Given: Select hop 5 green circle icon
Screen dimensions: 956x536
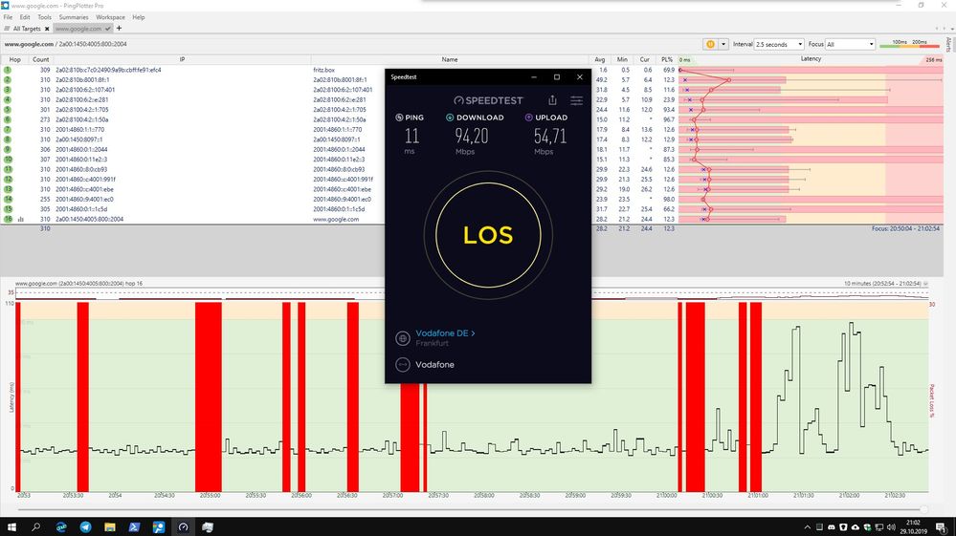Looking at the screenshot, I should pyautogui.click(x=8, y=110).
